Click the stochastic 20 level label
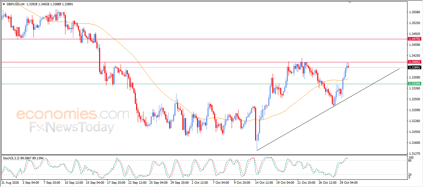Screen dimensions: 423x187 pos(410,175)
